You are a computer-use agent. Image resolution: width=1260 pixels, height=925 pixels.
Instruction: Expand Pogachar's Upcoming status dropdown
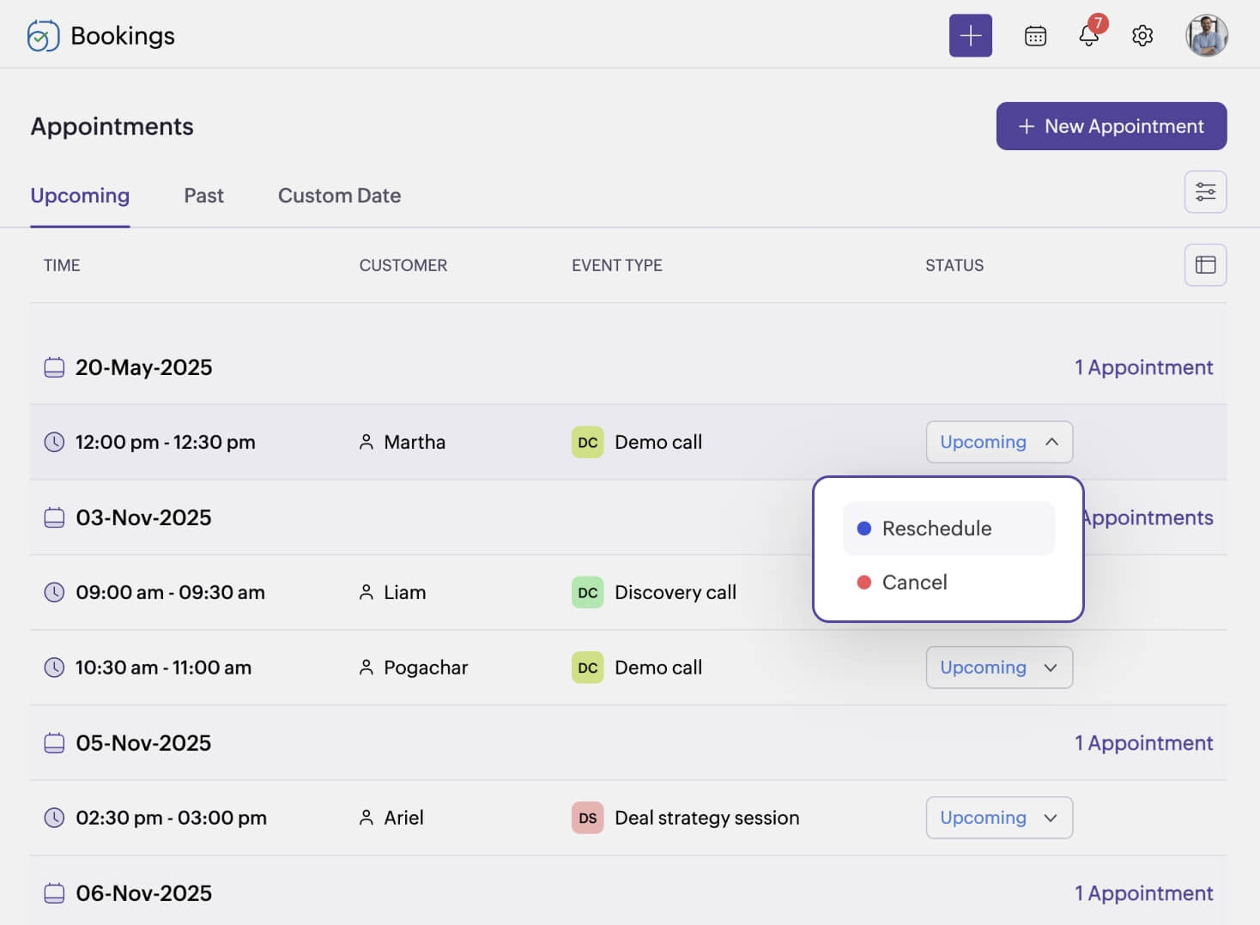[999, 668]
